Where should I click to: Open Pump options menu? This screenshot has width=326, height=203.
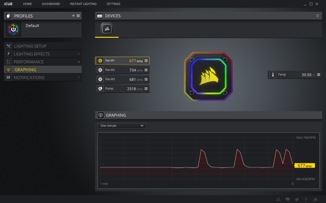(x=146, y=89)
